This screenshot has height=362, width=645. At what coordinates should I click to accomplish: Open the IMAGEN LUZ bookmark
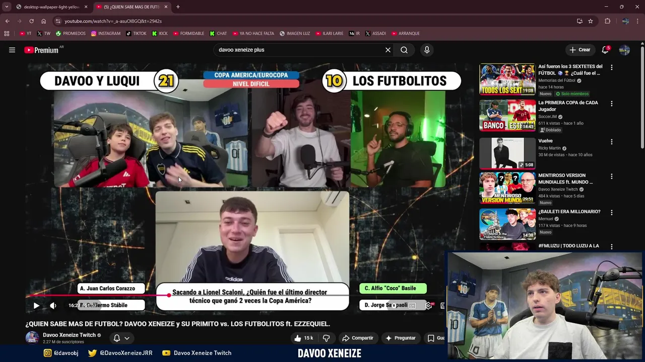[x=295, y=34]
